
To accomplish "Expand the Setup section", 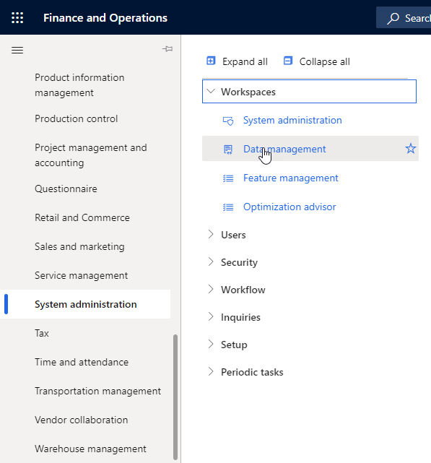I will 211,345.
